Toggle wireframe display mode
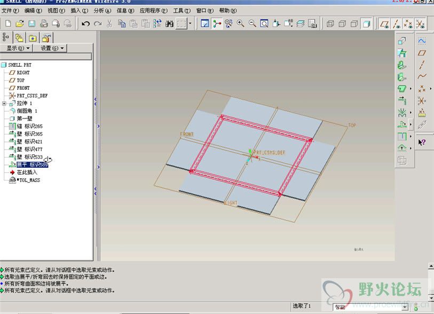This screenshot has height=314, width=434. coord(330,24)
